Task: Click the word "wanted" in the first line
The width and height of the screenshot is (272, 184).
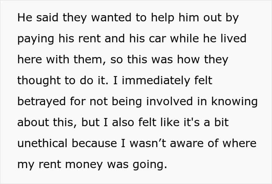Action: click(111, 18)
